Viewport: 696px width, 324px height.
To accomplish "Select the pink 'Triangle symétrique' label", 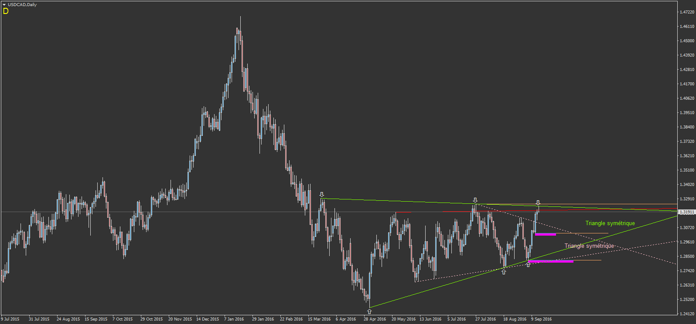I will pos(589,246).
